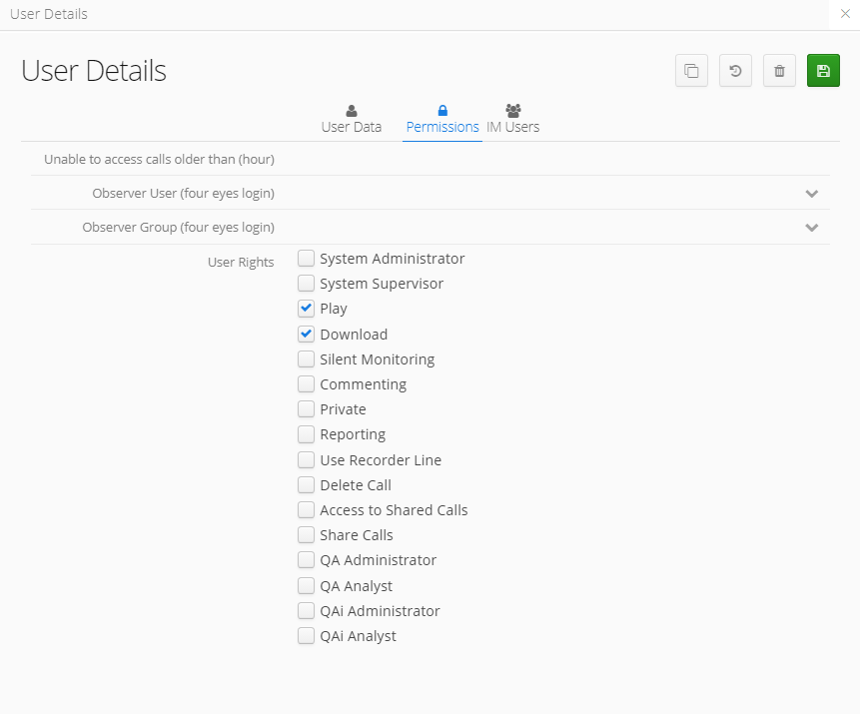
Task: Open the IM Users tab
Action: pyautogui.click(x=512, y=119)
